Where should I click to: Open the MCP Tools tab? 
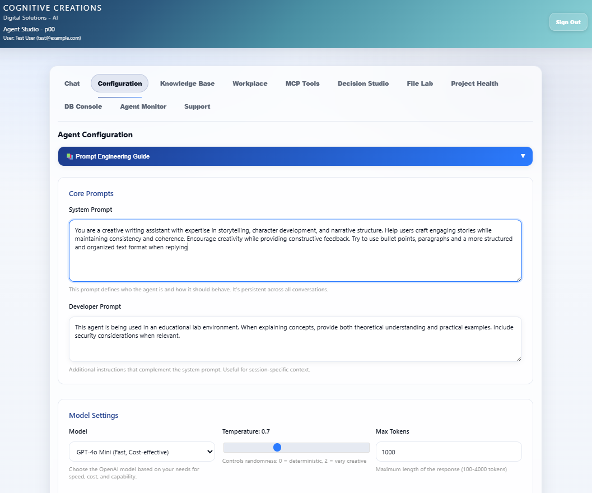point(302,83)
